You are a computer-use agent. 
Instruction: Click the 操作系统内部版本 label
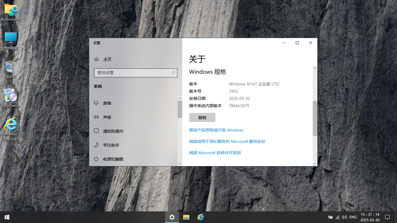coord(205,106)
